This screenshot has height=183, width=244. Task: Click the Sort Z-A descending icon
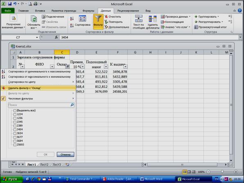click(x=72, y=25)
